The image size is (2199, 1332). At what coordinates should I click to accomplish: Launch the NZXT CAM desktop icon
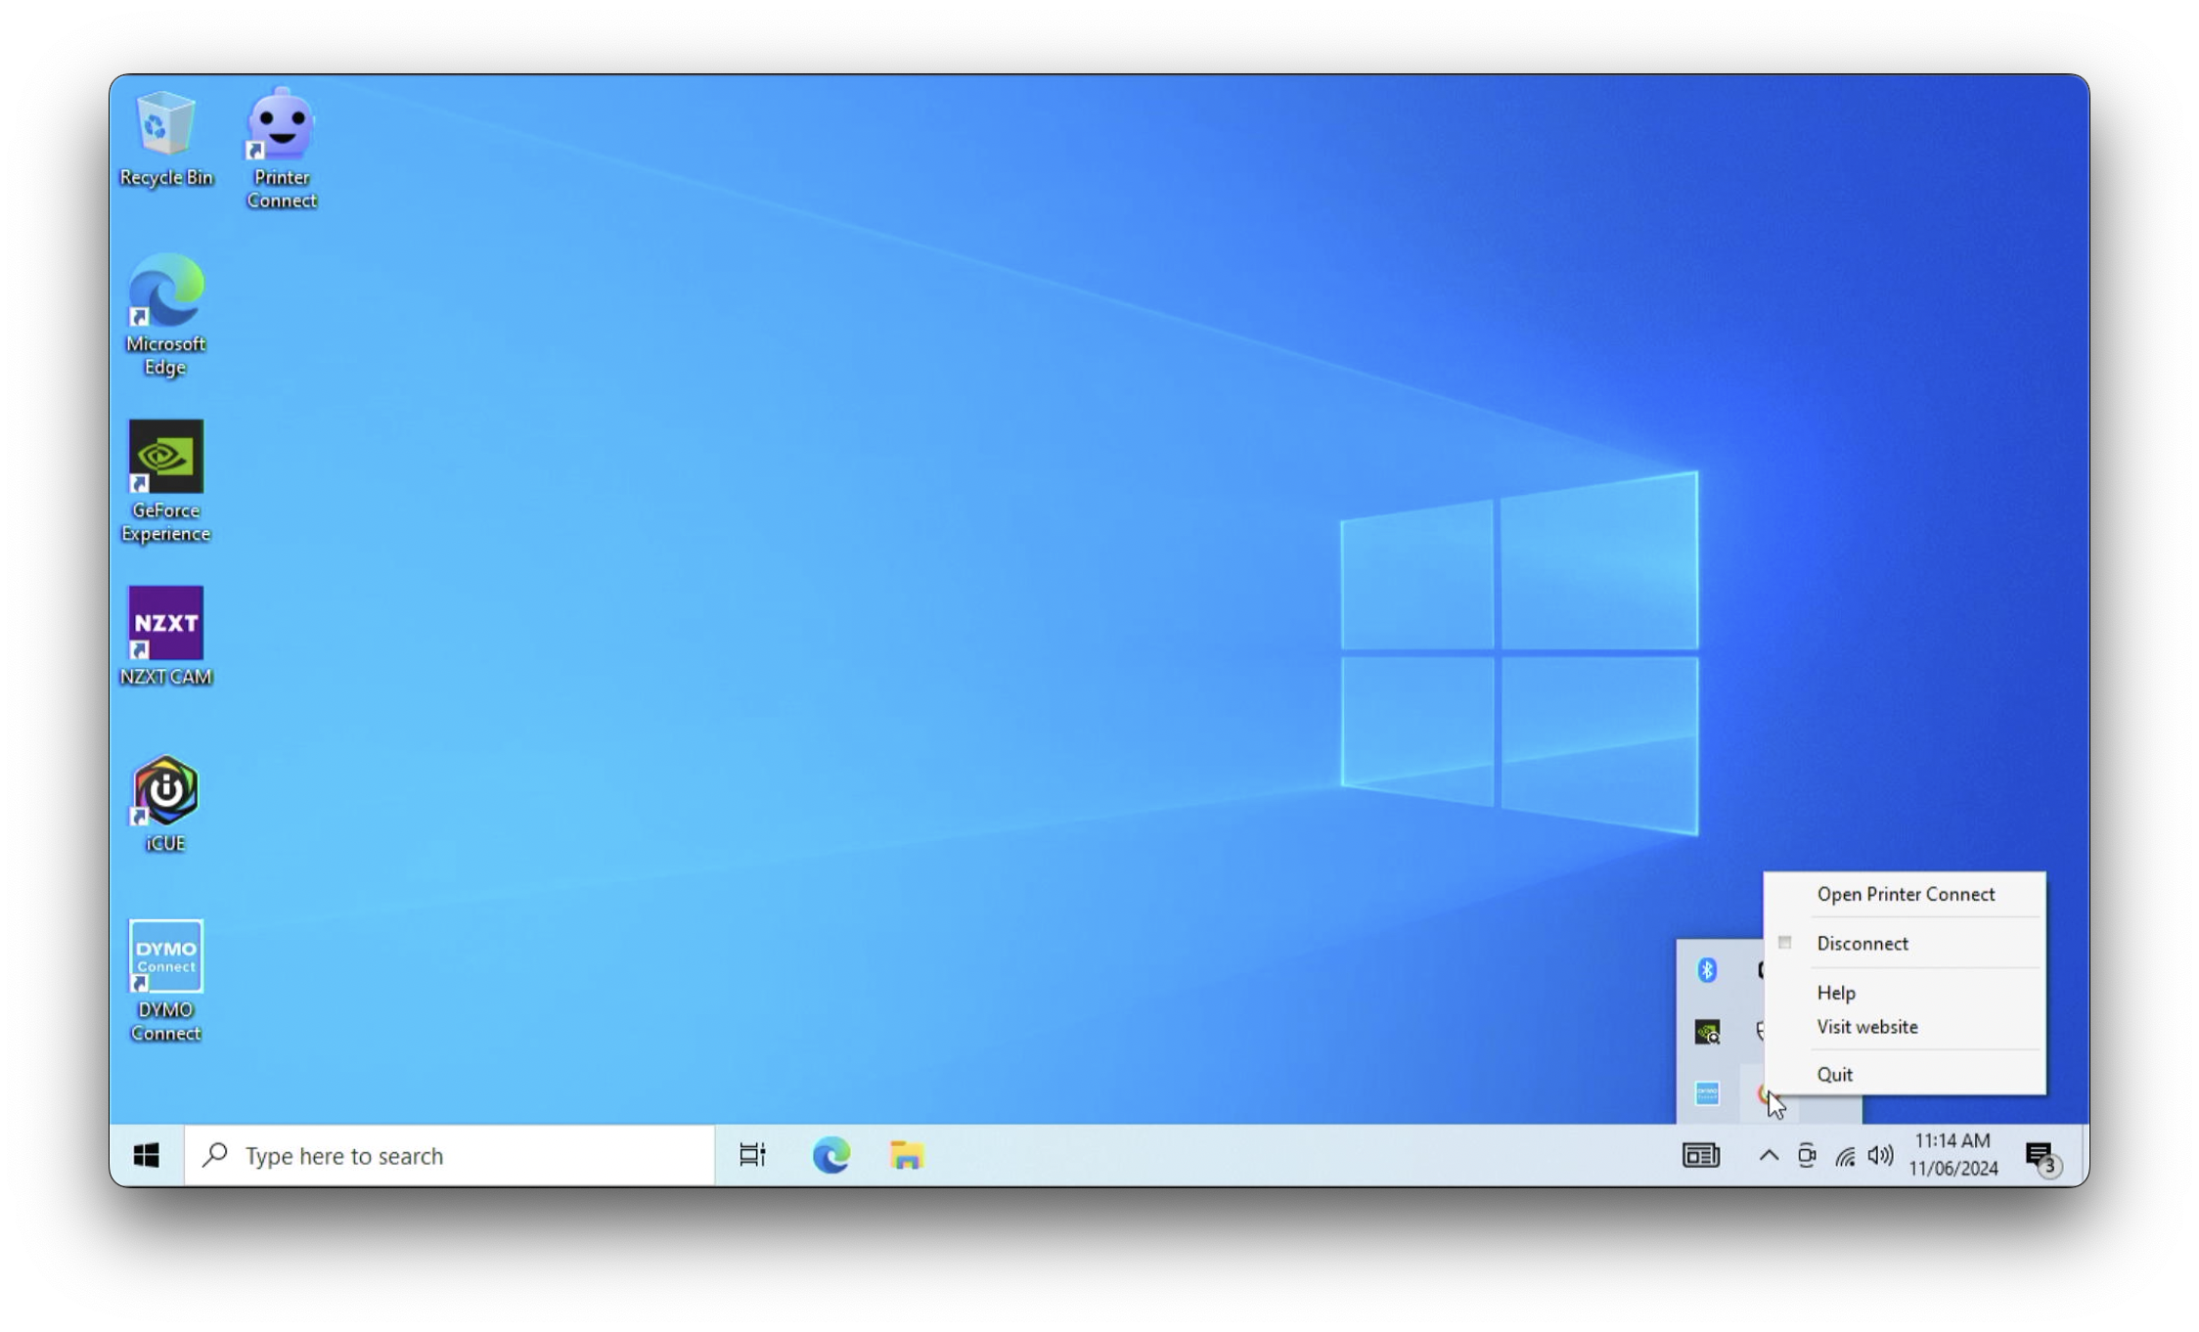coord(165,636)
